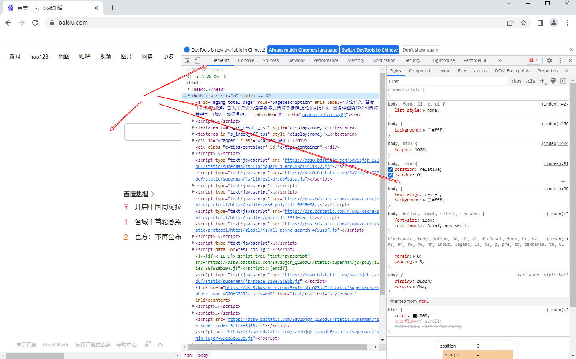Expand the head element node
576x359 pixels.
189,89
